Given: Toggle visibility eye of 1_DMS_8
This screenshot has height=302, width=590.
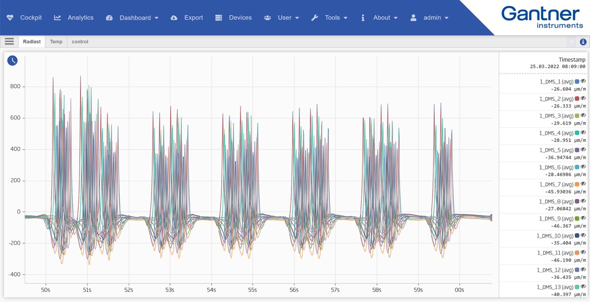Looking at the screenshot, I should (584, 201).
